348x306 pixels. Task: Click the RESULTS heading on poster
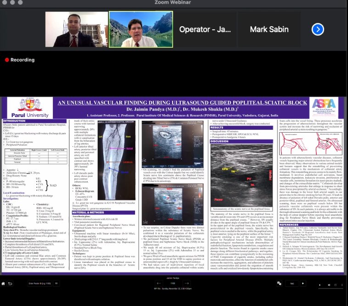pyautogui.click(x=241, y=128)
